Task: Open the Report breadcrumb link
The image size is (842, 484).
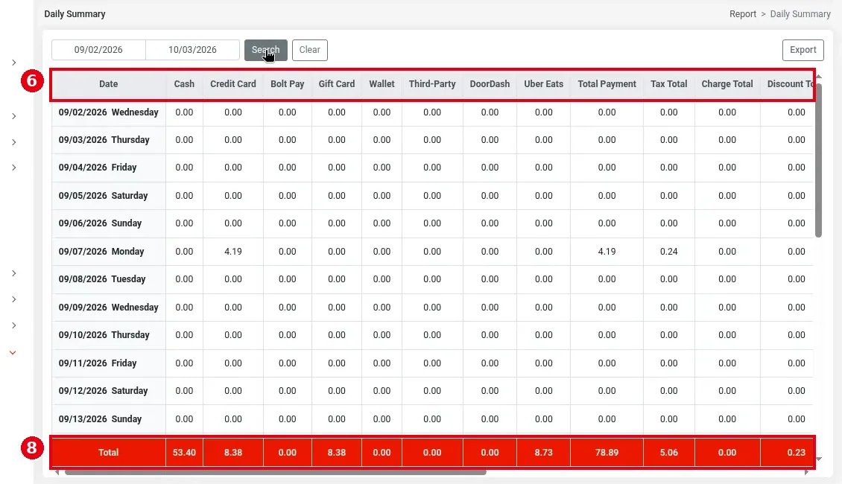Action: point(743,14)
